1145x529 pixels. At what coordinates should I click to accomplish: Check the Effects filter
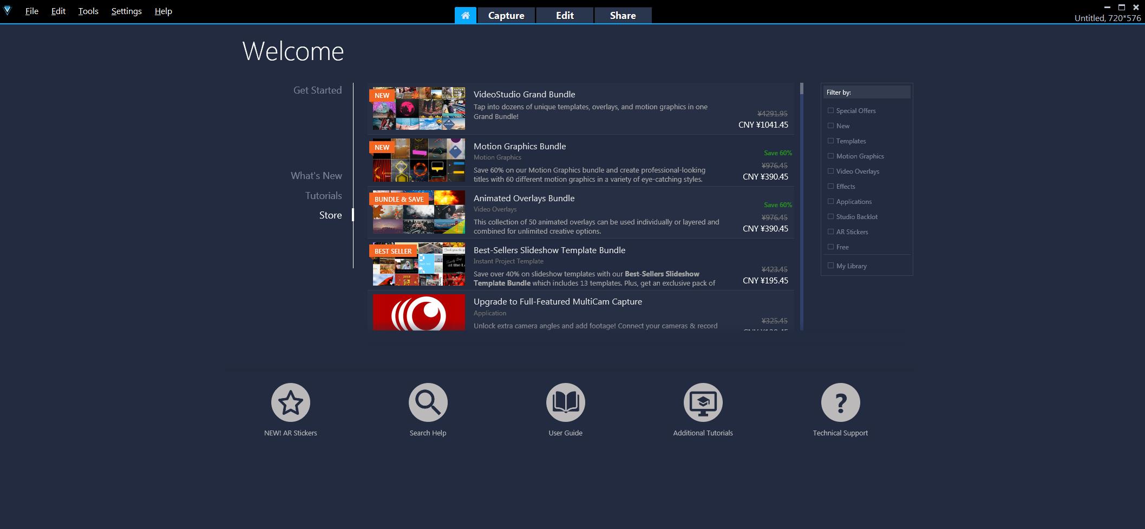pyautogui.click(x=830, y=186)
